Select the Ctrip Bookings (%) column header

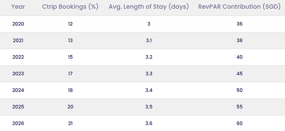point(70,7)
